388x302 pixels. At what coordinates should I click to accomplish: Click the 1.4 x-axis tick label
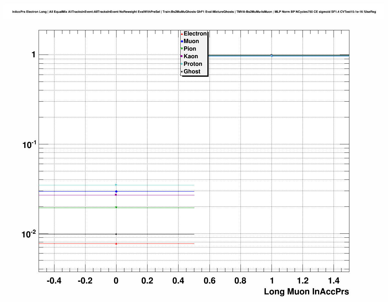coord(334,281)
